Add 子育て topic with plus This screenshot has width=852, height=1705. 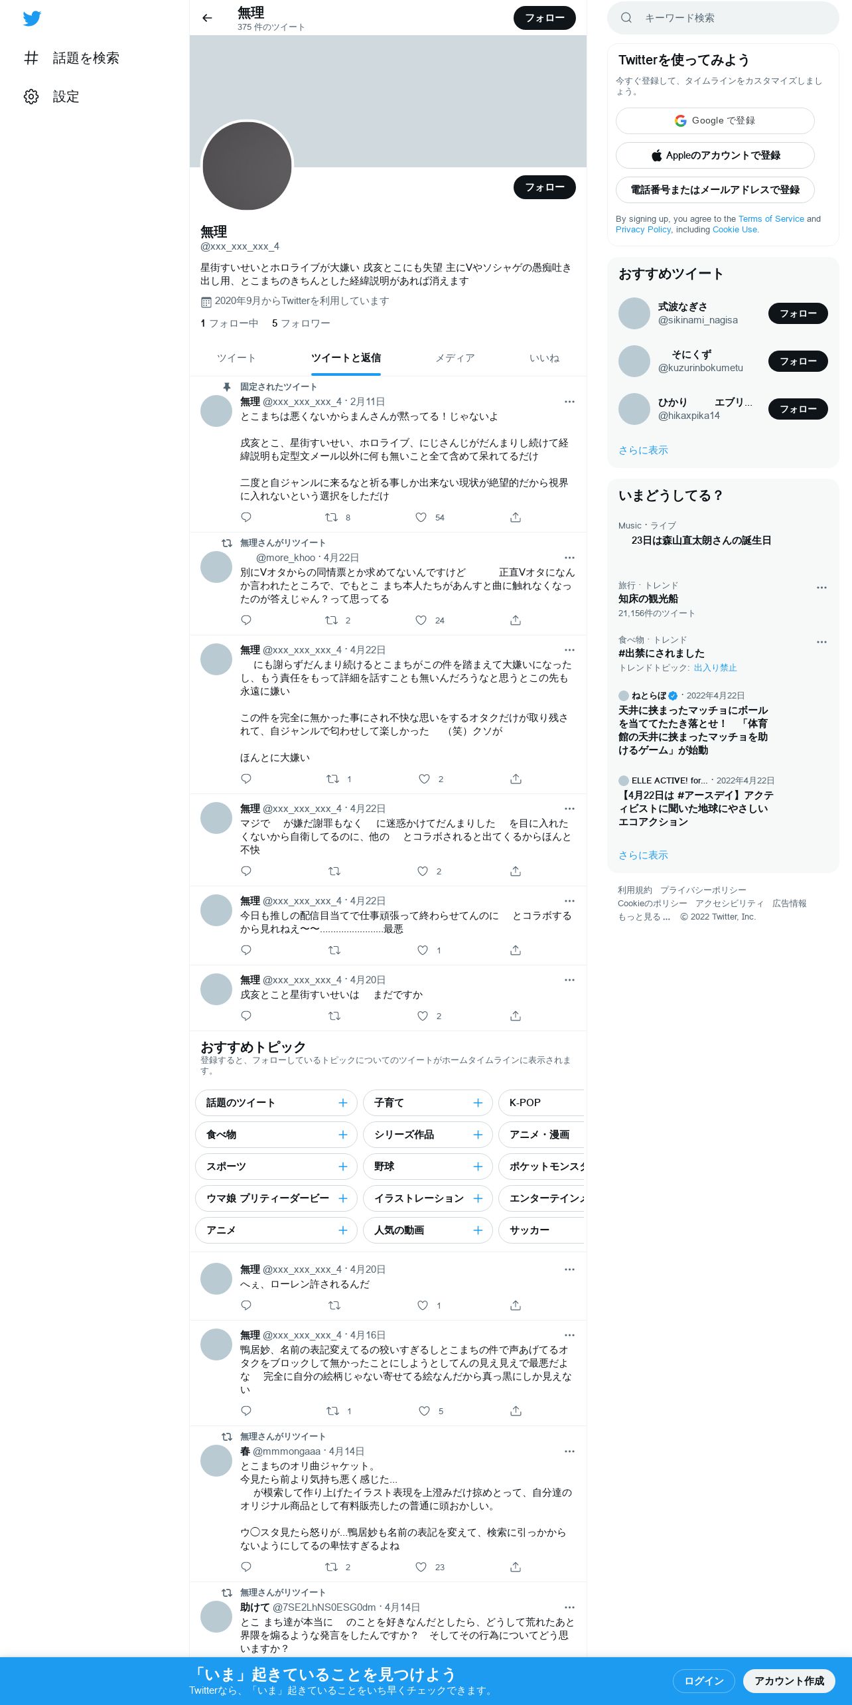(478, 1103)
